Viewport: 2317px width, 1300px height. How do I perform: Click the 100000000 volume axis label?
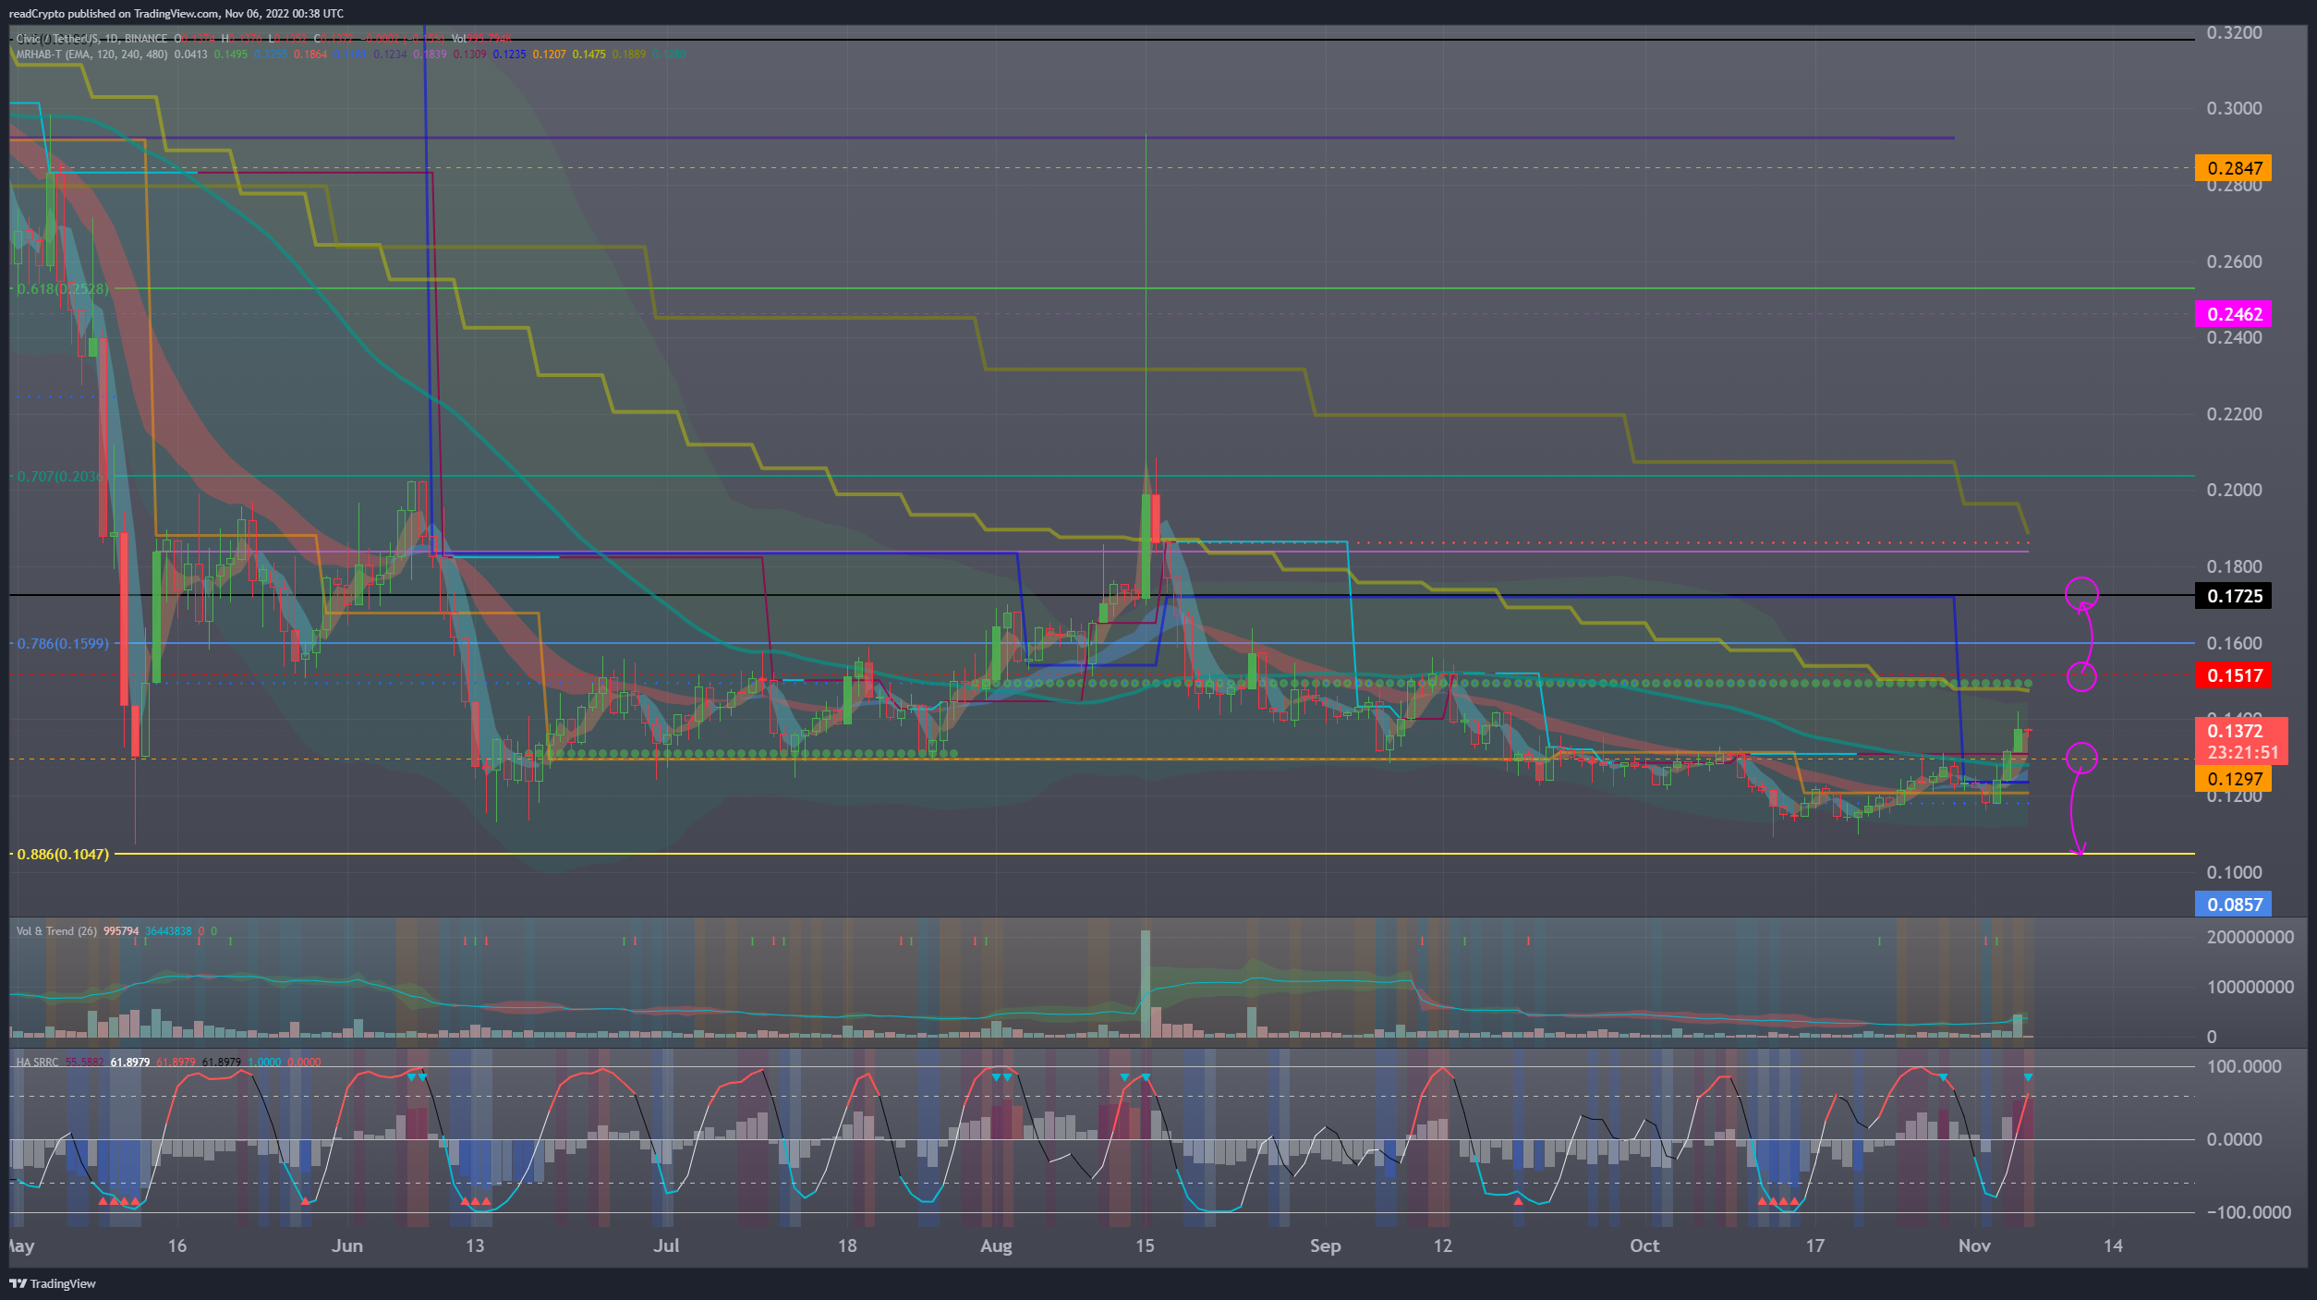click(x=2250, y=987)
